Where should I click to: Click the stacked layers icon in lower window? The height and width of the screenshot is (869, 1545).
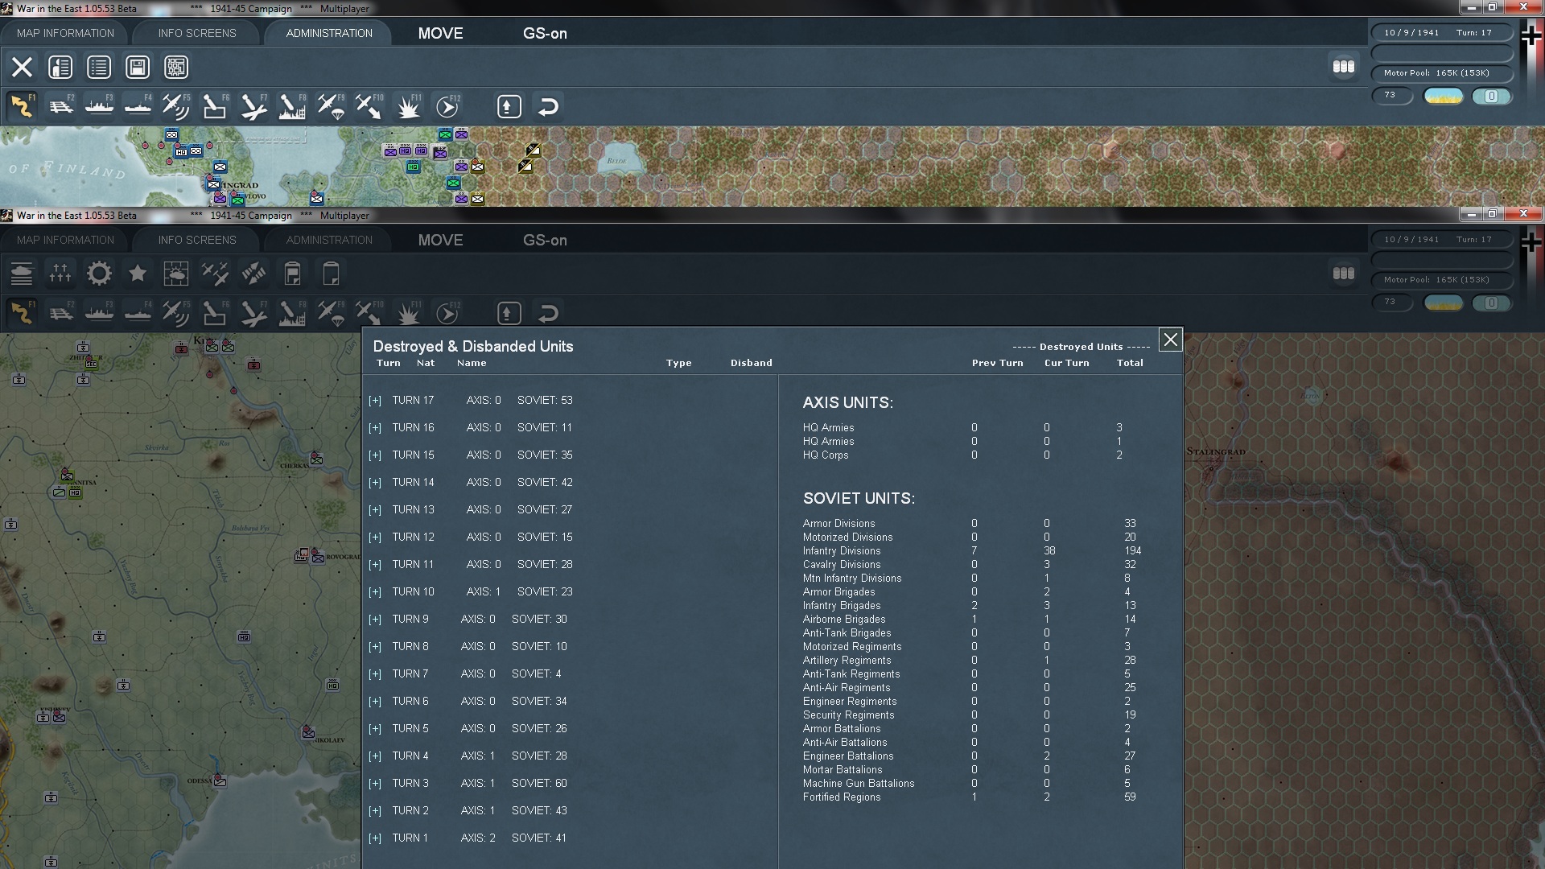22,274
